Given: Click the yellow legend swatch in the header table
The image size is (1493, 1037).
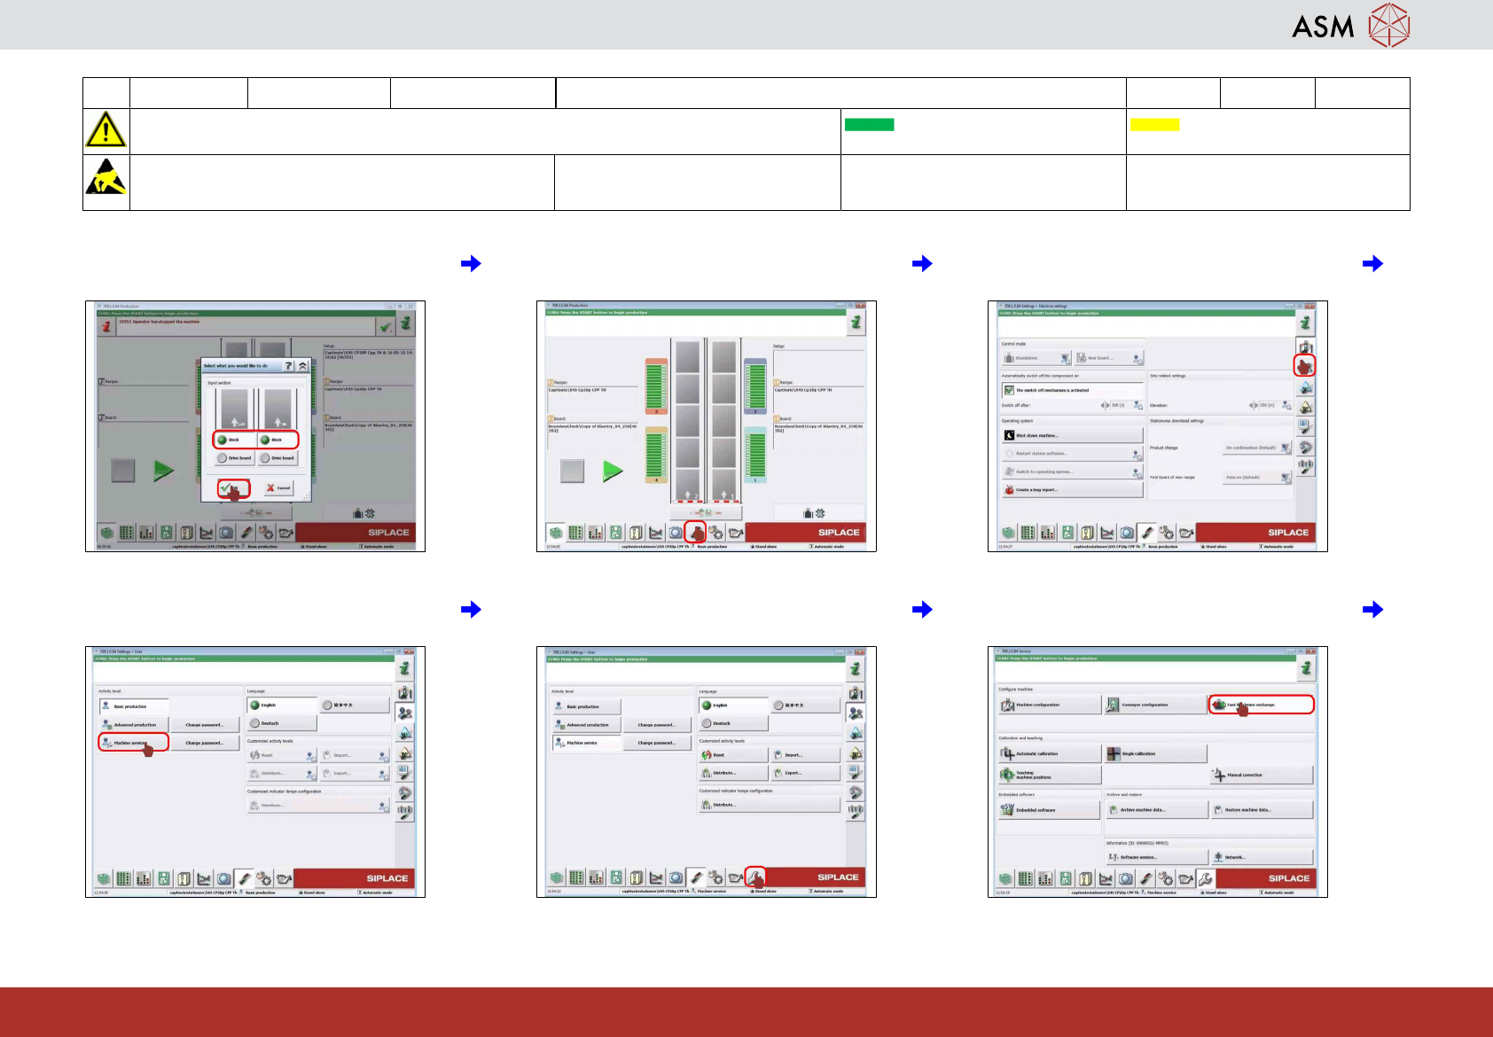Looking at the screenshot, I should [x=1155, y=125].
